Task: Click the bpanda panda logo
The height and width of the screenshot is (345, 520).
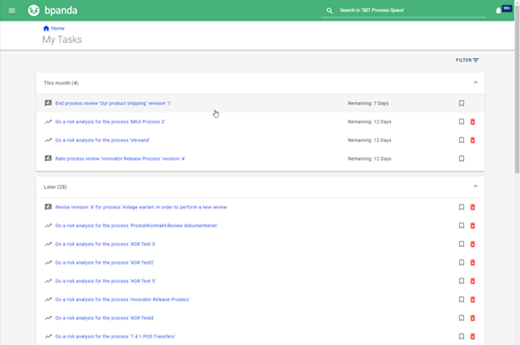Action: 34,10
